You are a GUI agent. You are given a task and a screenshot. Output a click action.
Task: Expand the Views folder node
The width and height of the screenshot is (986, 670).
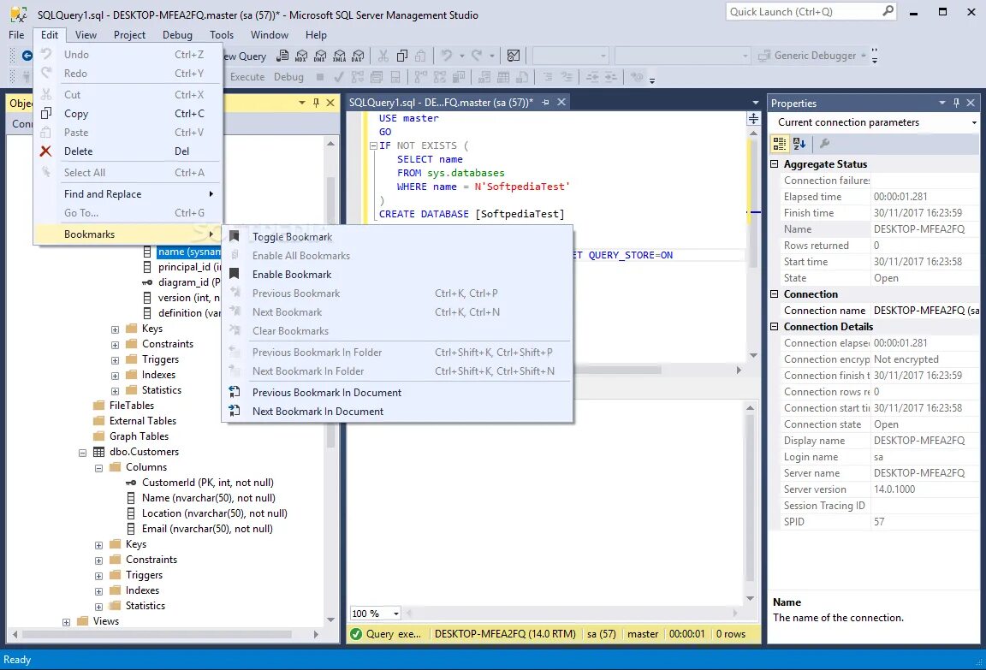point(66,622)
